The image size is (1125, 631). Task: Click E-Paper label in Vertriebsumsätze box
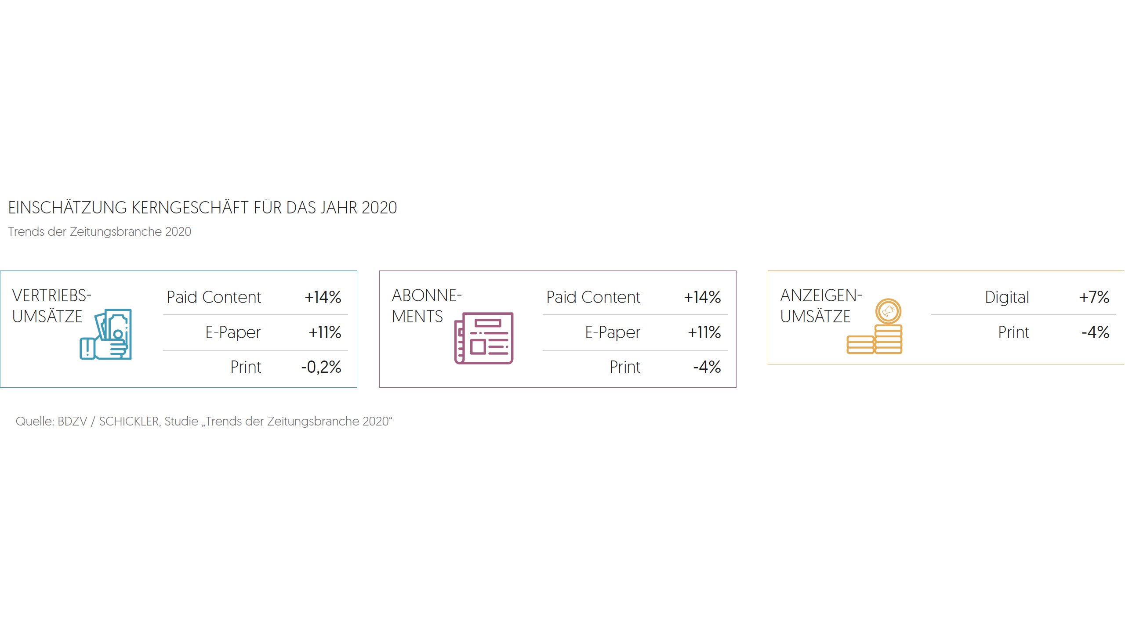pos(233,332)
